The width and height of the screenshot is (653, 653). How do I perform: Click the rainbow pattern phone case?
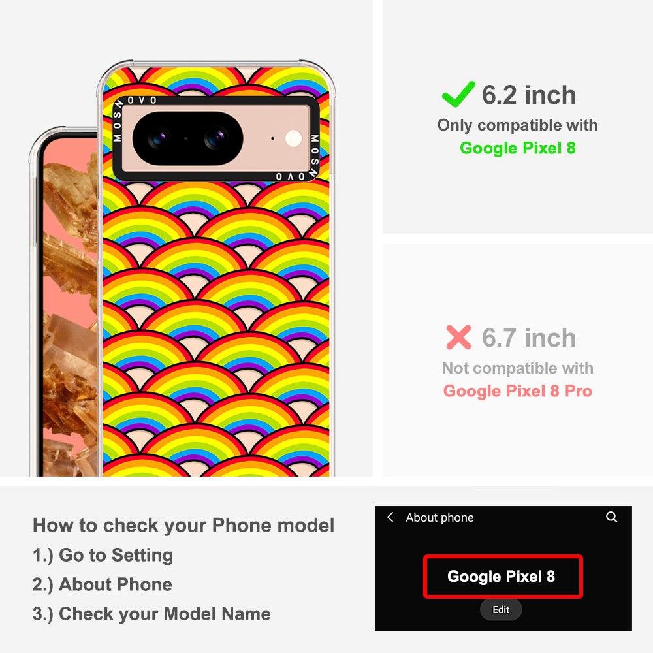click(216, 268)
